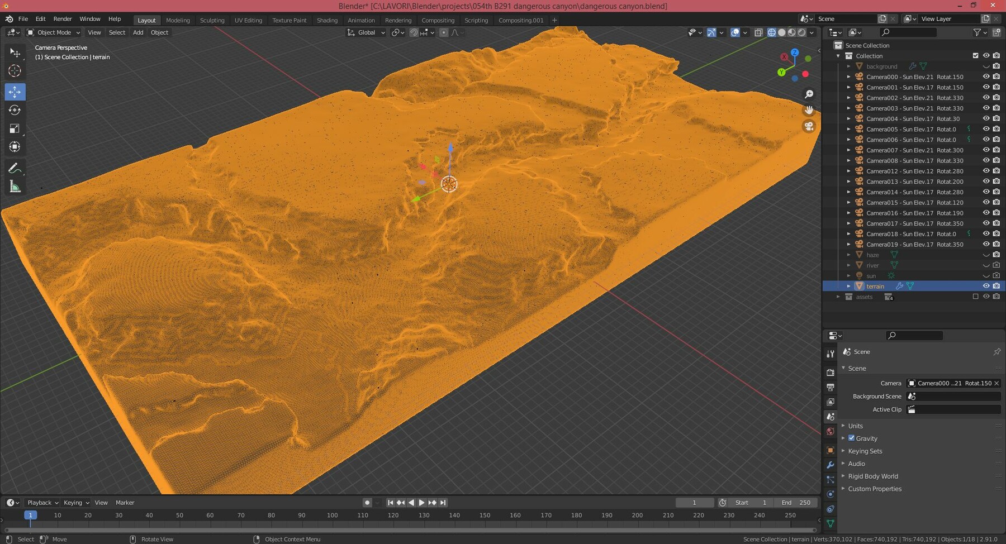Open the transform orientation Global dropdown
1006x544 pixels.
tap(366, 32)
